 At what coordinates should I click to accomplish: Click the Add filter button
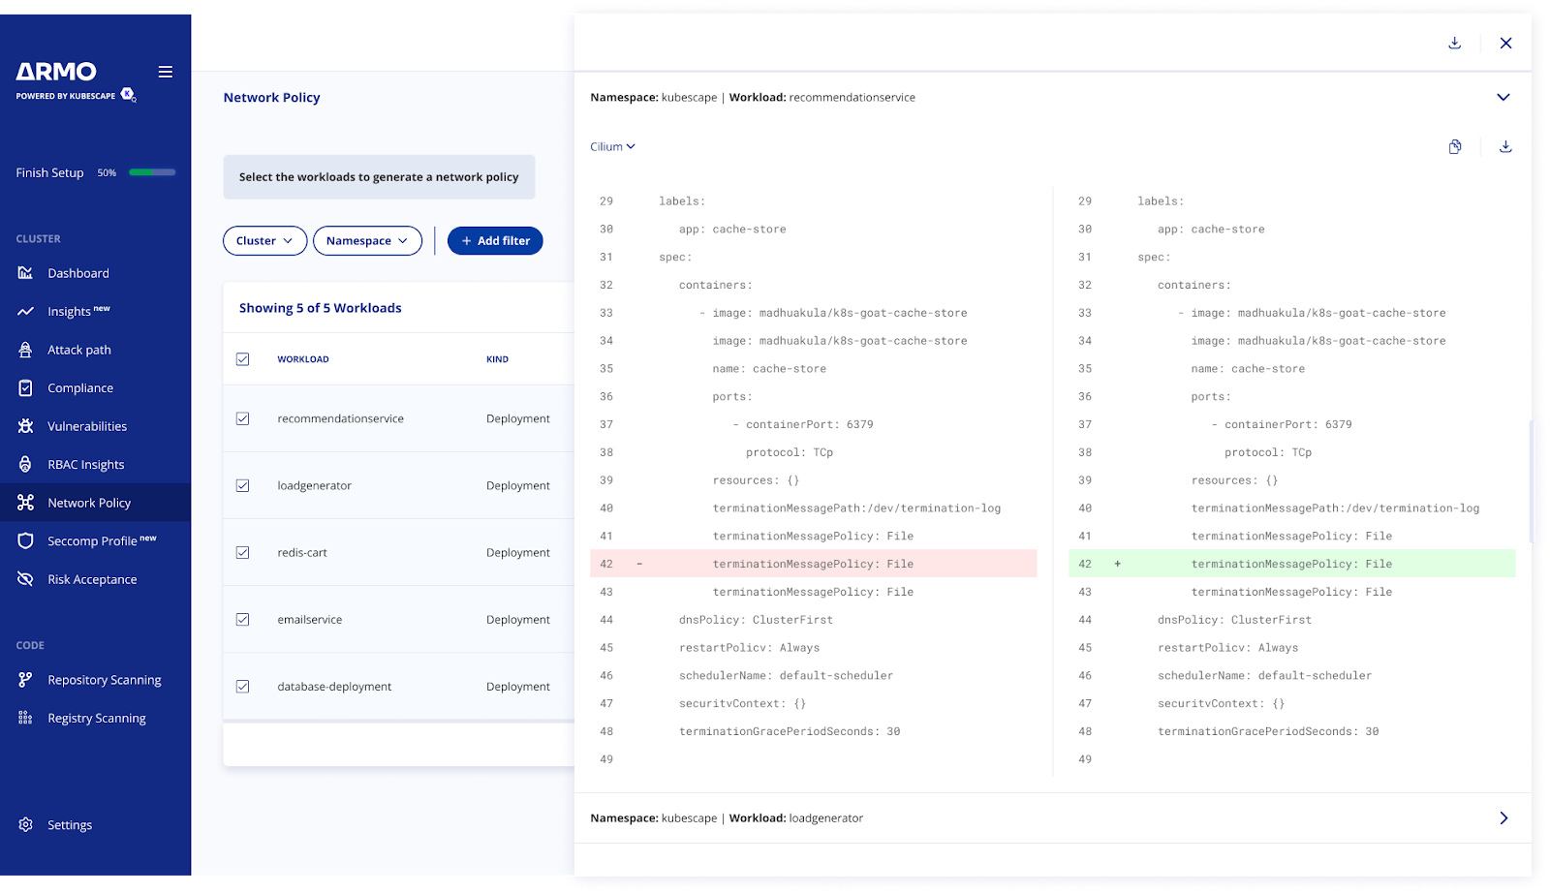[495, 240]
